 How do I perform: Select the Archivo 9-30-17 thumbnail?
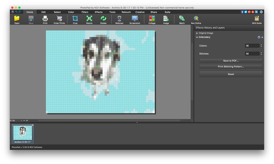click(22, 133)
